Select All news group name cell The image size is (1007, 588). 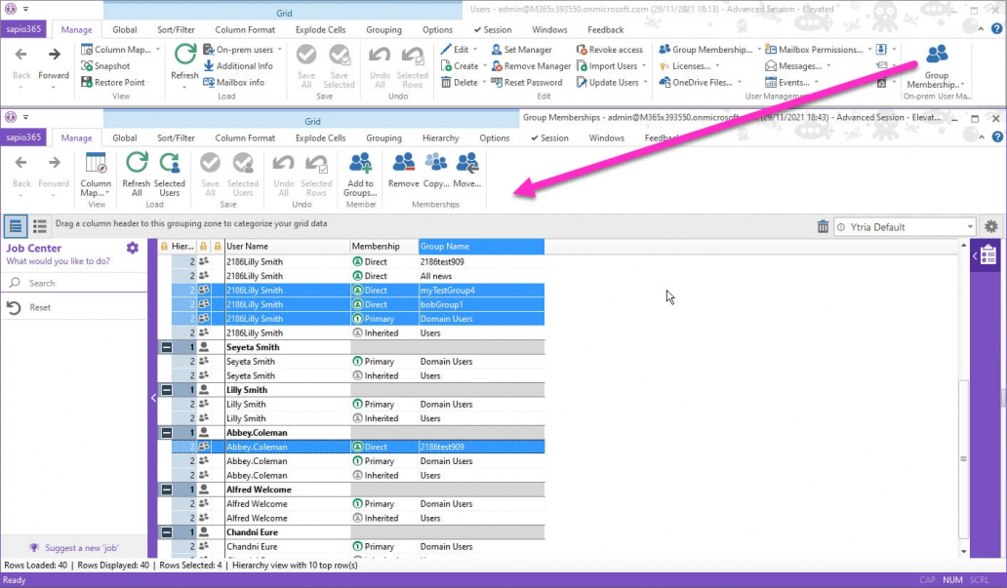(x=481, y=276)
